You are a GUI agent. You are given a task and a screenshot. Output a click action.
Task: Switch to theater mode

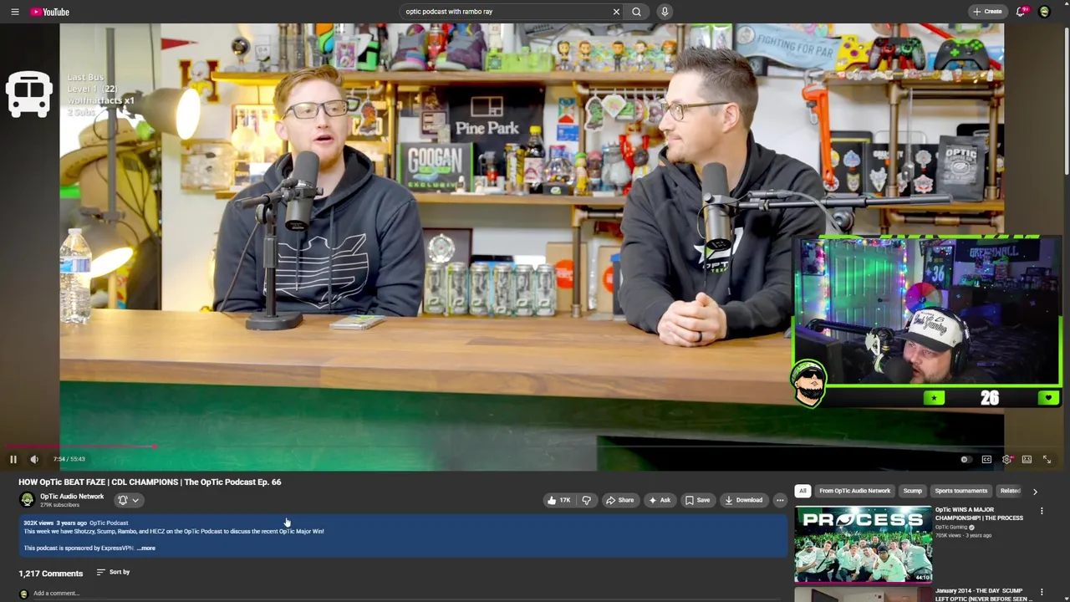click(x=1027, y=459)
